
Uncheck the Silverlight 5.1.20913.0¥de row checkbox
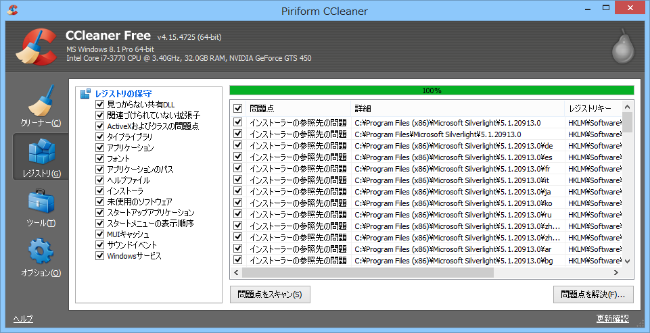coord(237,145)
